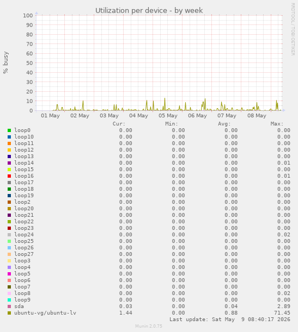Click the 10 y-axis tick label
Viewport: 298px width, 332px height.
[x=29, y=101]
